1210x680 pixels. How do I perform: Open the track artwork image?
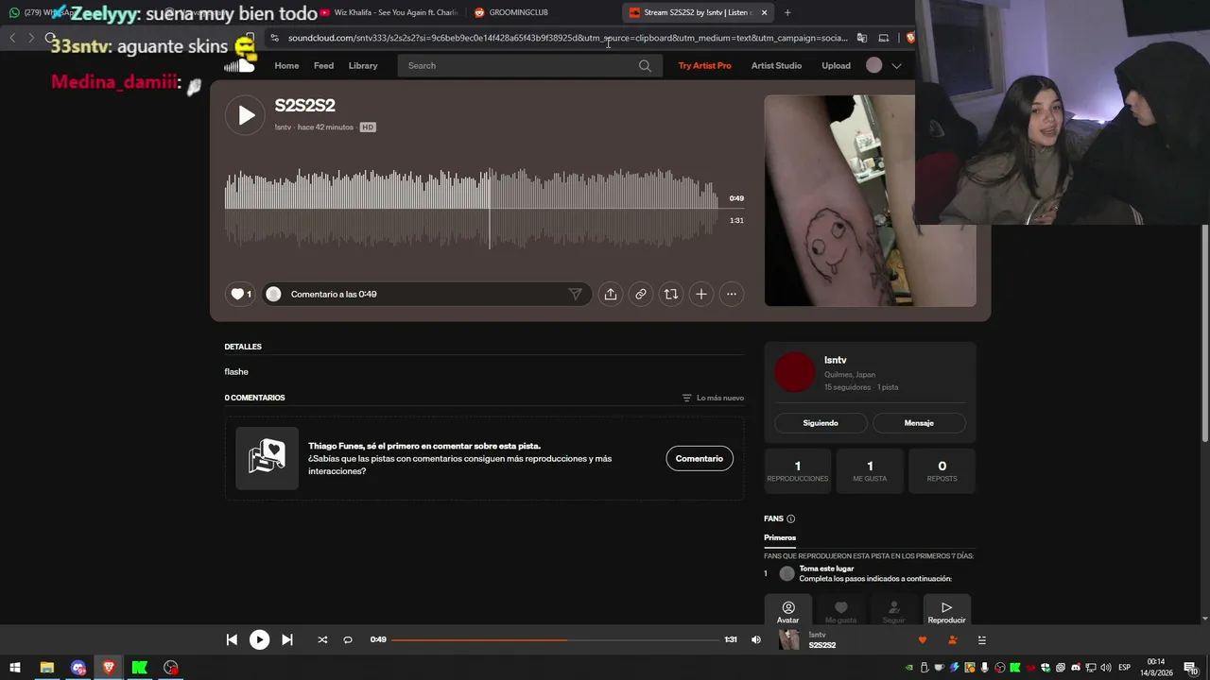(x=870, y=200)
